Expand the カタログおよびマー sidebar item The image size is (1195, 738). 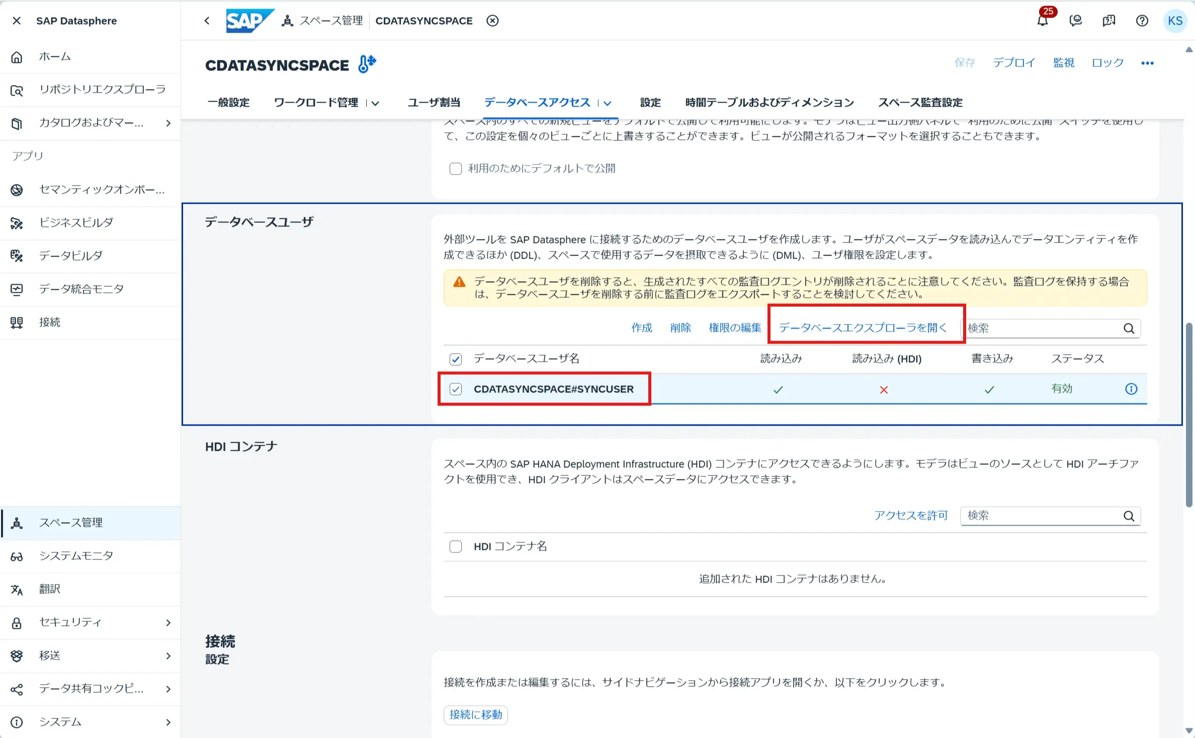point(168,123)
